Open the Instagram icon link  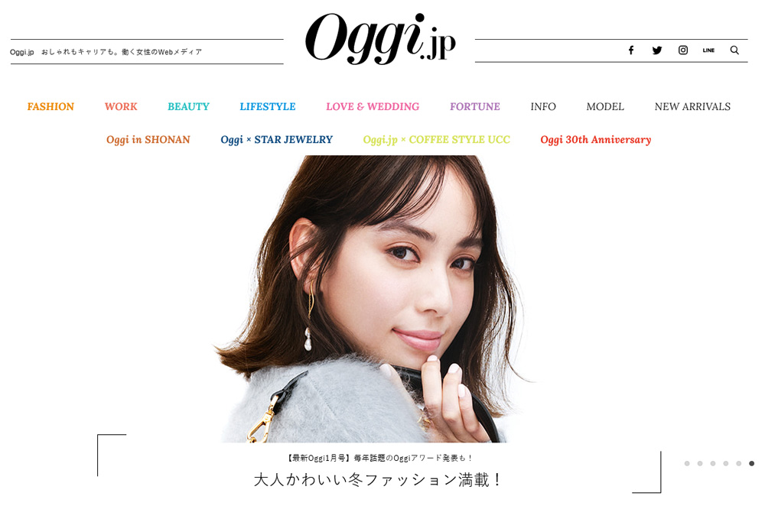click(683, 50)
